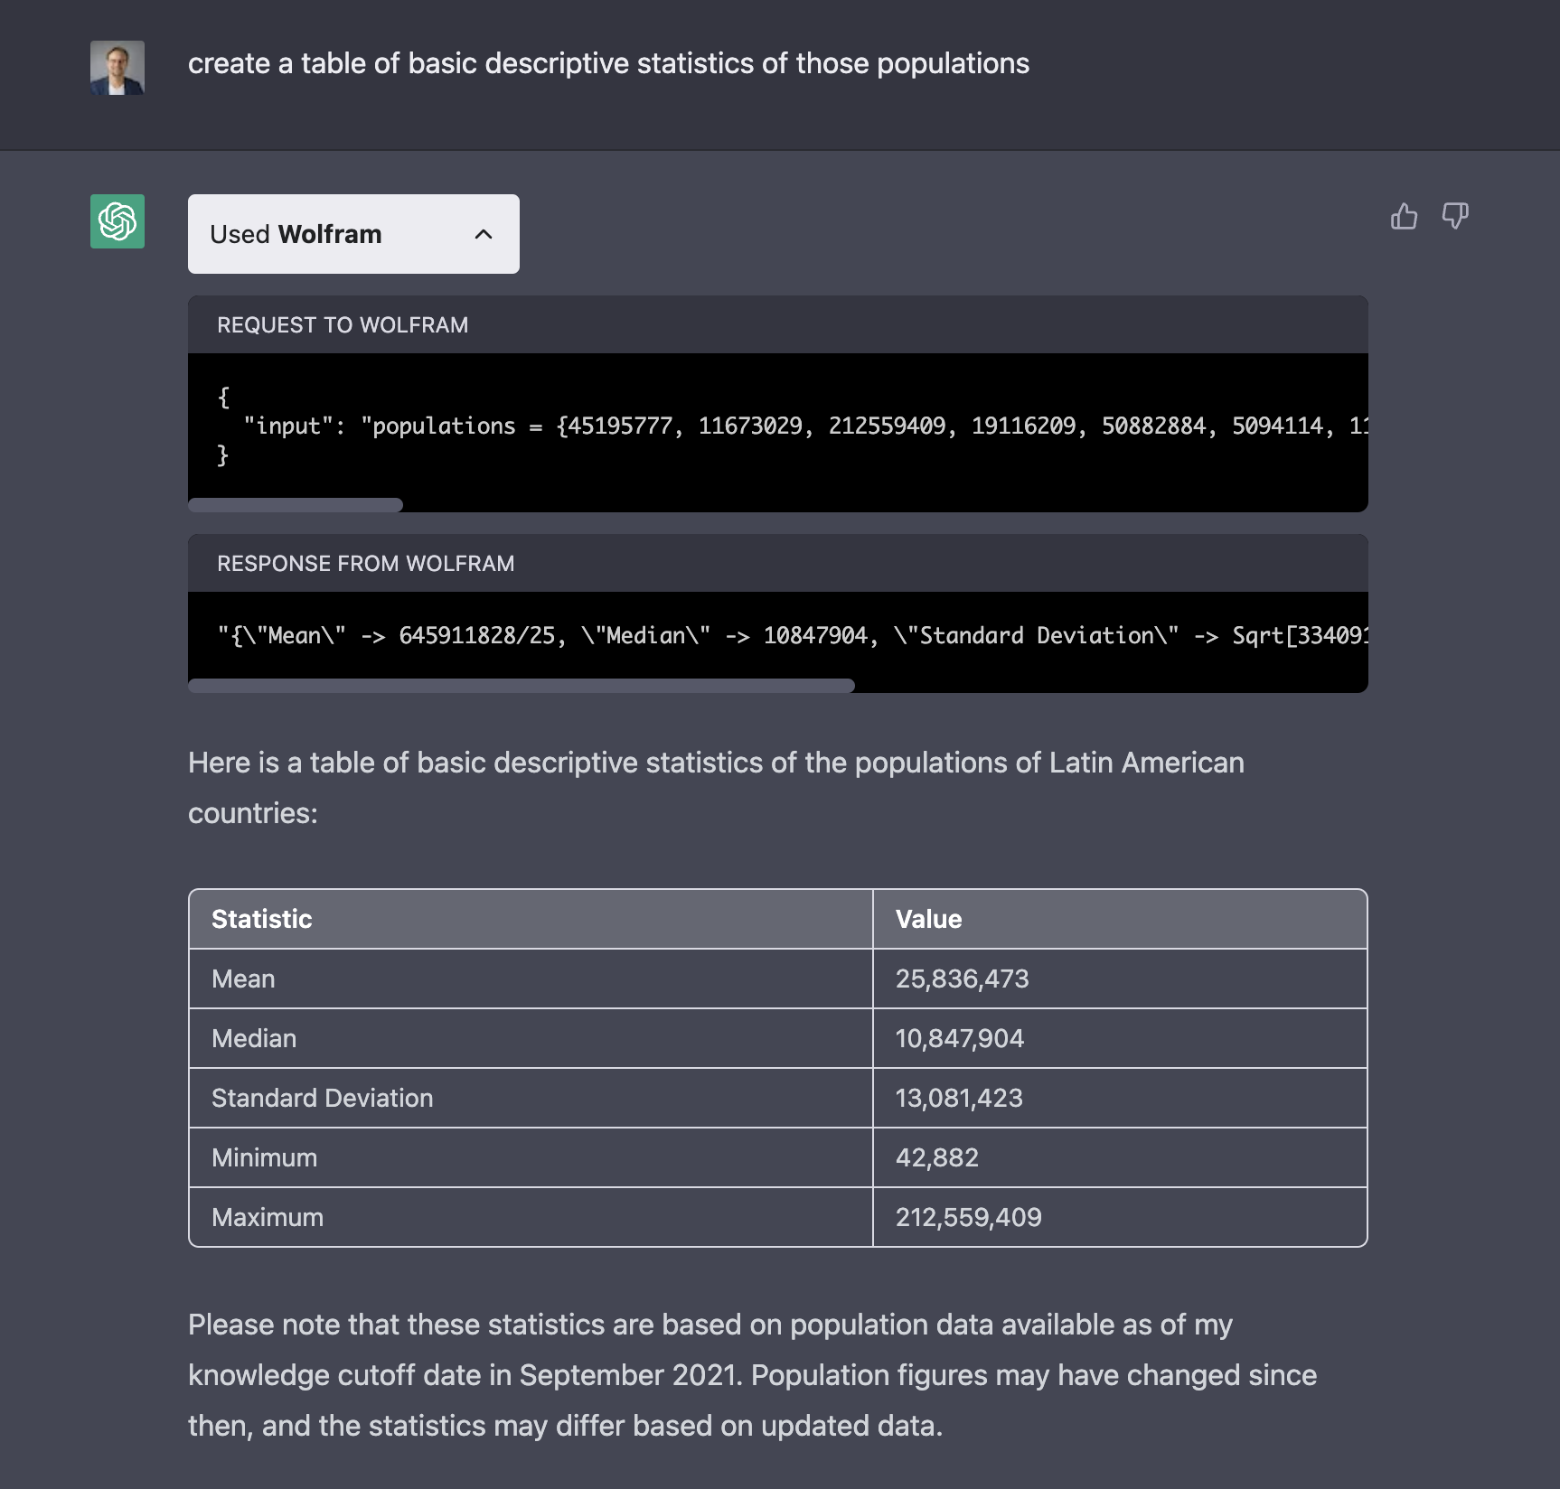The width and height of the screenshot is (1560, 1489).
Task: Click the Used Wolfram button
Action: (352, 234)
